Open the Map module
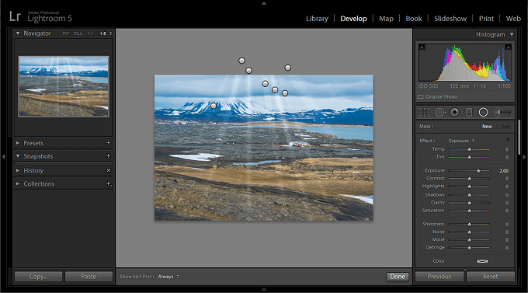The image size is (528, 293). point(386,19)
